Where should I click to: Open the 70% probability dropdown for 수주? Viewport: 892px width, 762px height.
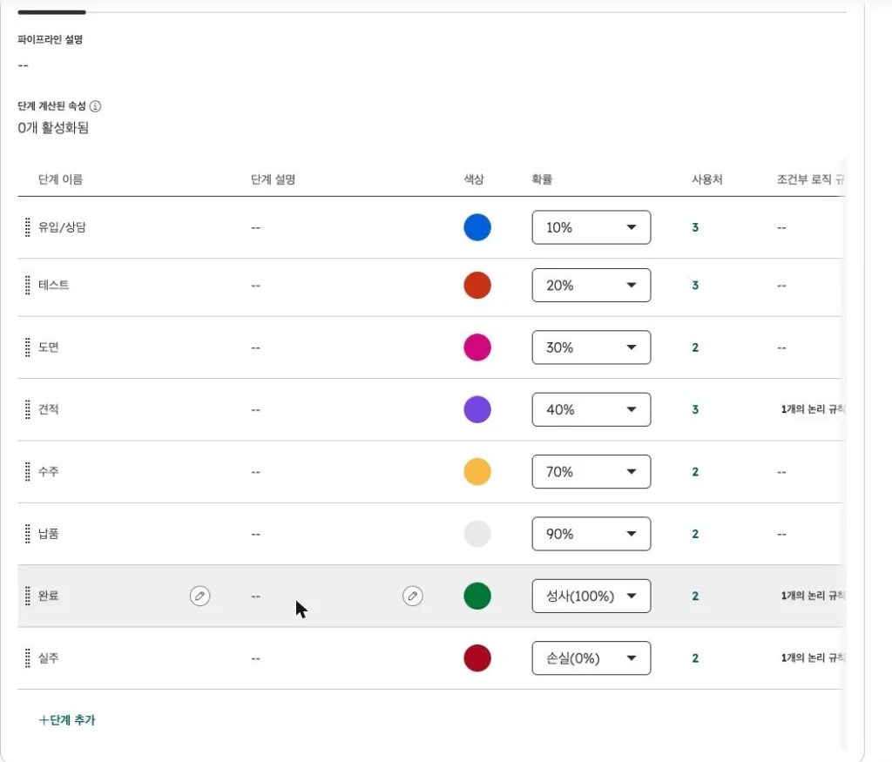(x=591, y=471)
